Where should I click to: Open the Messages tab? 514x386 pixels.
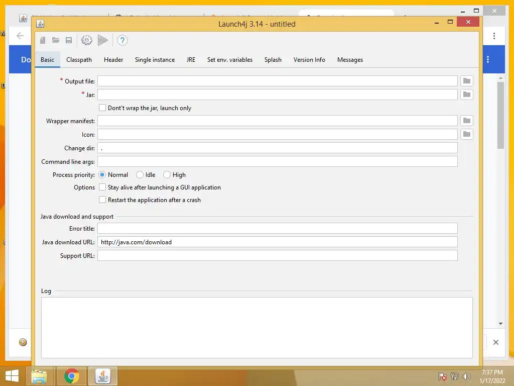pos(350,60)
